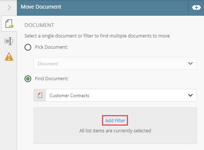Open the Move Document tab icon
The image size is (204, 150).
(9, 24)
